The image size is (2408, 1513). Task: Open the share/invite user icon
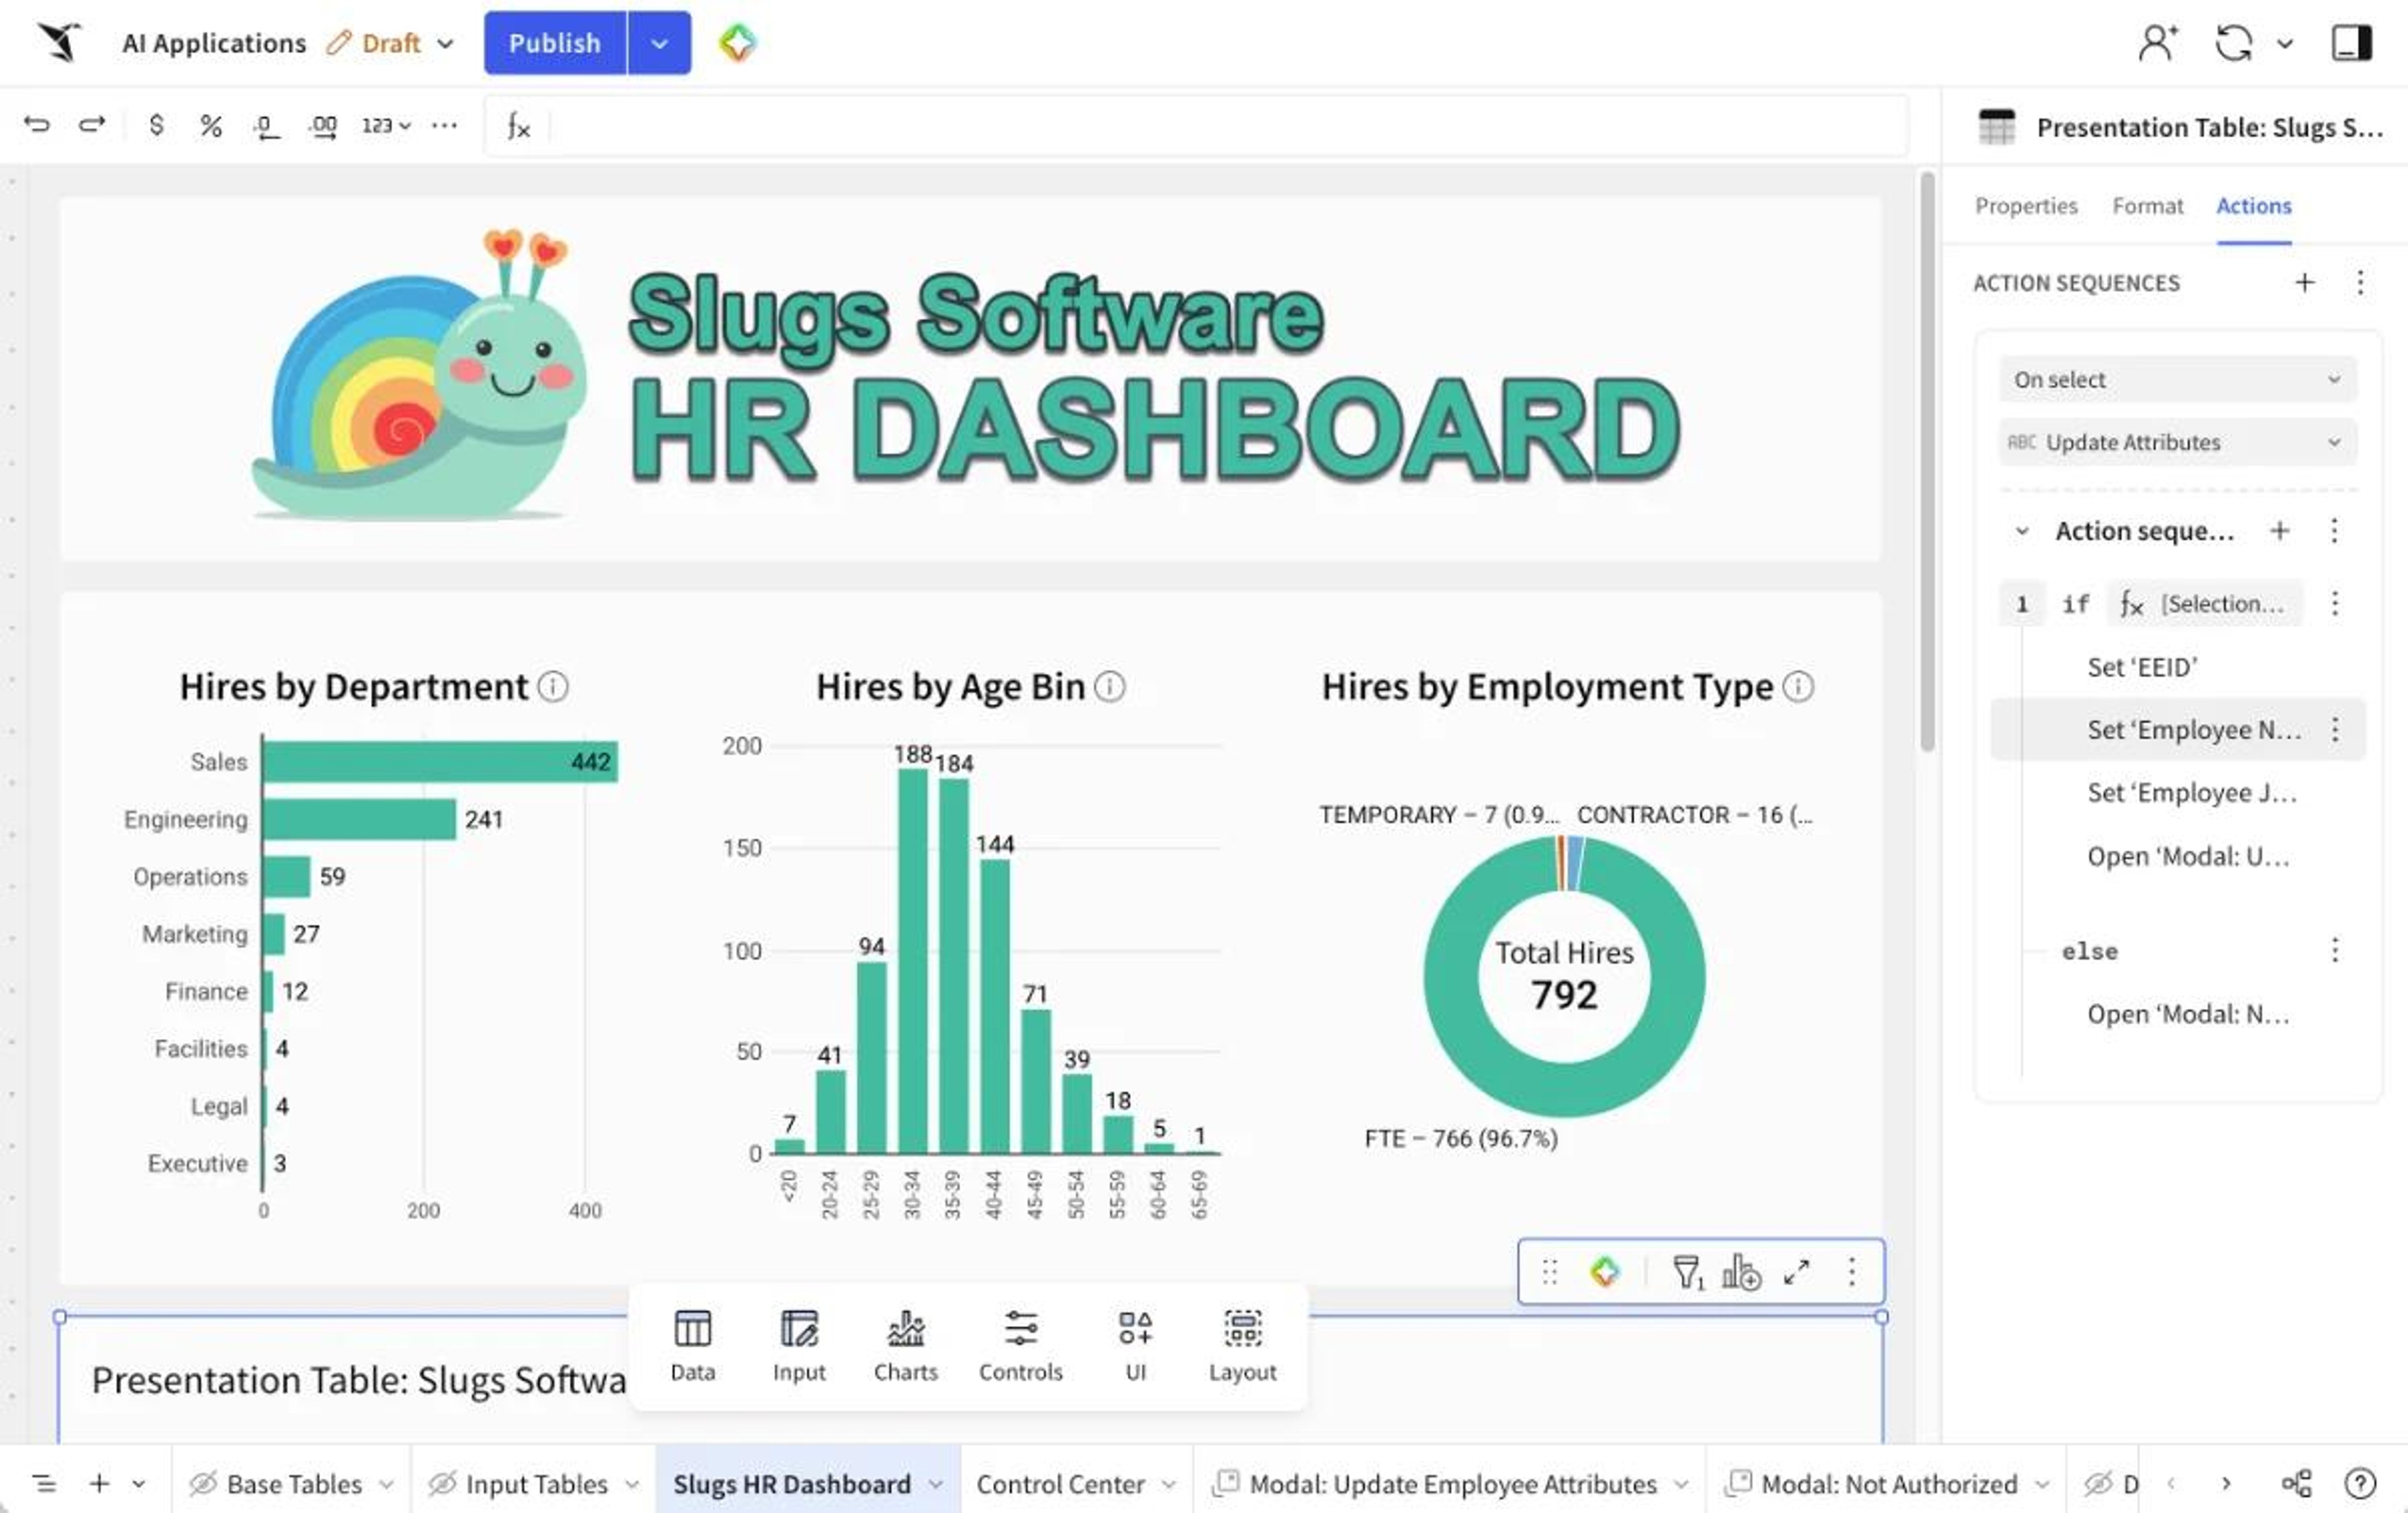pyautogui.click(x=2157, y=43)
